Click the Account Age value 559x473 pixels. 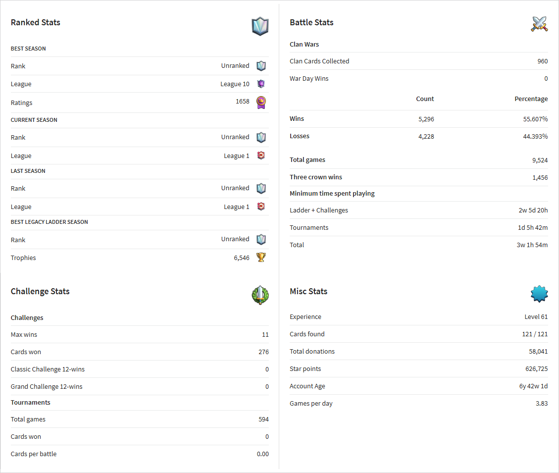(533, 386)
